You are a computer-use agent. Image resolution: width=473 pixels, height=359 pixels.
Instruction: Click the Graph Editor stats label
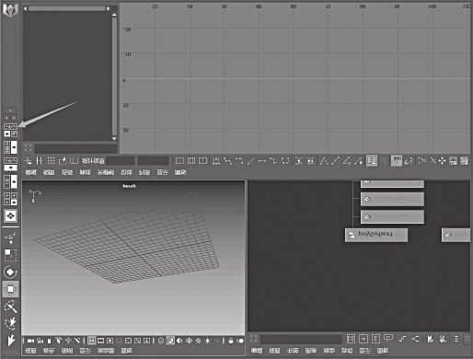(x=93, y=161)
